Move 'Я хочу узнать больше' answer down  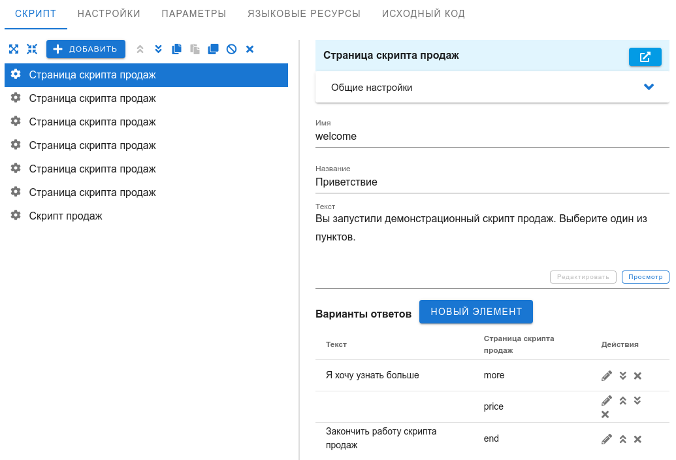[x=622, y=376]
